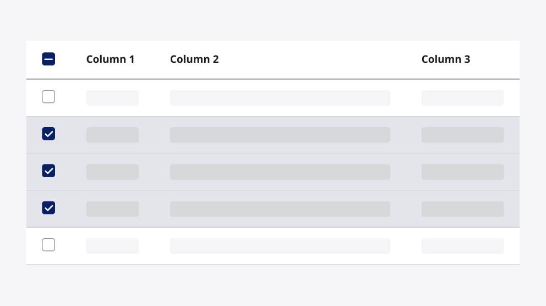Sort by the Column 2 header

(194, 59)
